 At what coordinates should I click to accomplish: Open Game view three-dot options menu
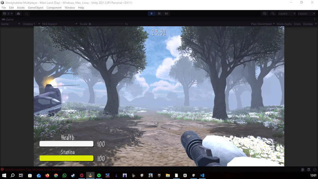pyautogui.click(x=315, y=19)
